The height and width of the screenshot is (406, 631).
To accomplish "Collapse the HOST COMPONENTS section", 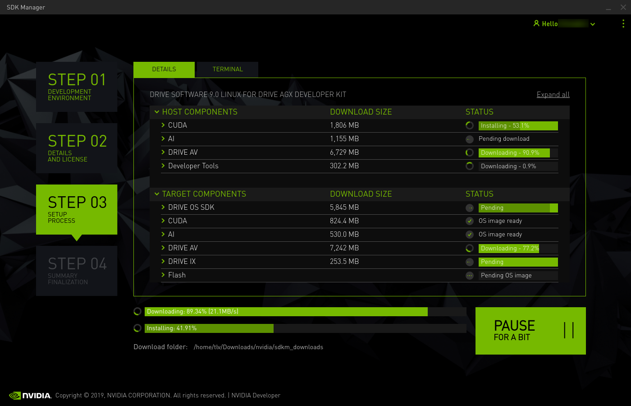I will click(157, 111).
